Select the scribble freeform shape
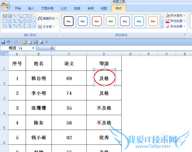This screenshot has width=192, height=152. (10, 26)
